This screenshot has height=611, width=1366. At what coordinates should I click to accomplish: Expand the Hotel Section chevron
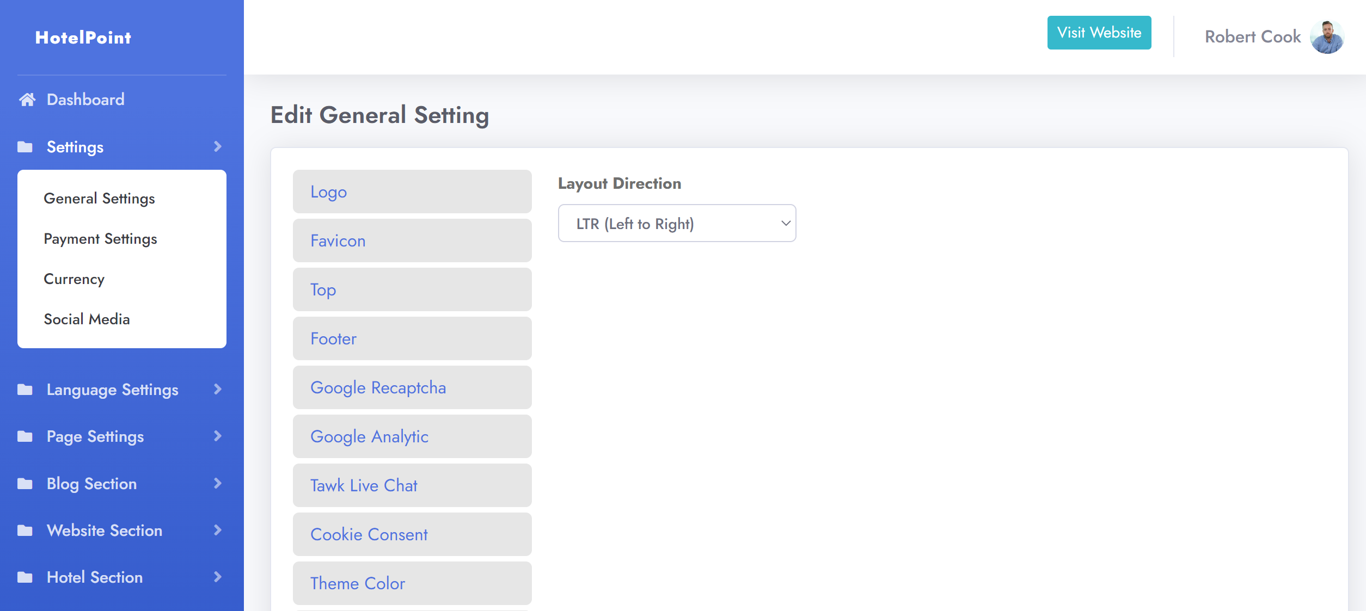218,577
